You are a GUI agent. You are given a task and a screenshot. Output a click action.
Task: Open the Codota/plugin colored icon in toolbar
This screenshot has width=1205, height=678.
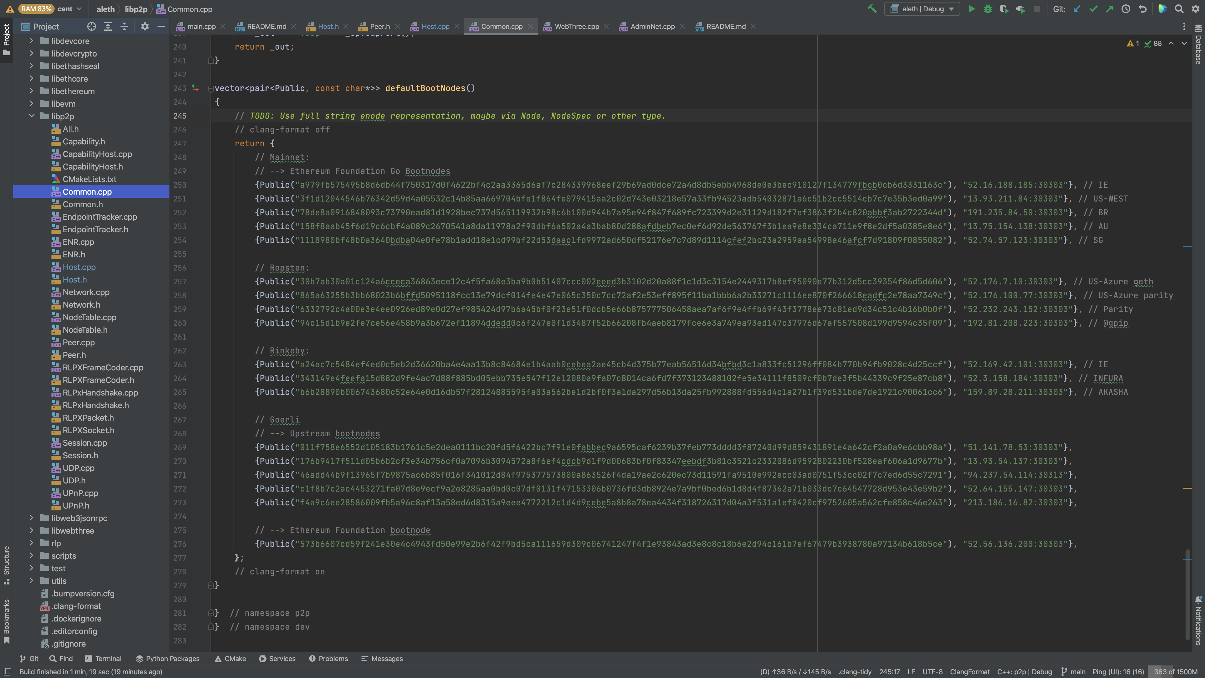1162,9
